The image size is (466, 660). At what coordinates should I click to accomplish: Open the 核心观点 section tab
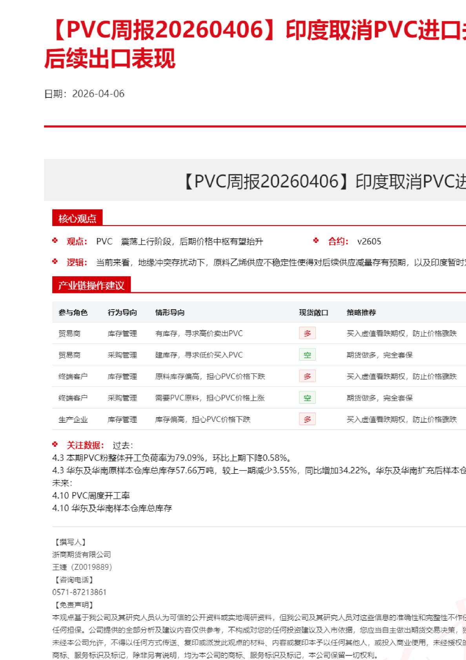point(77,218)
